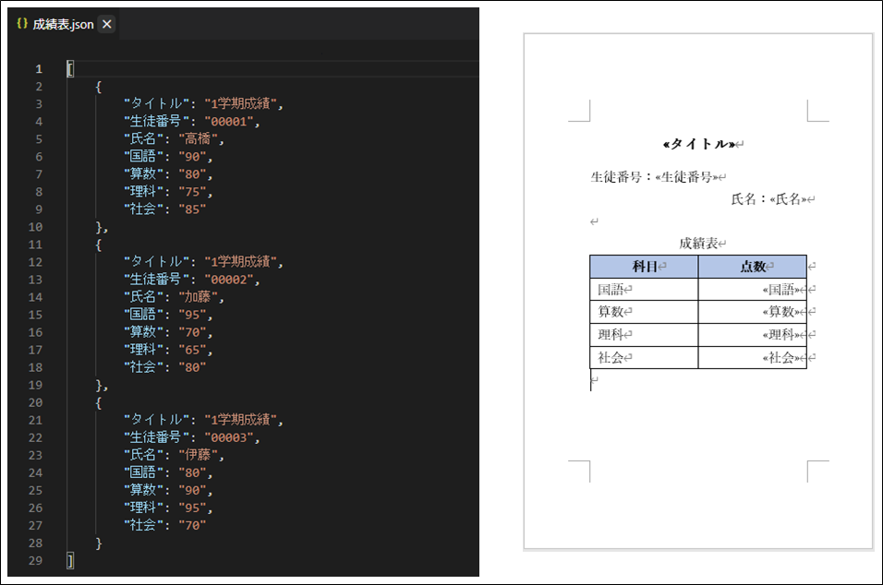
Task: Select the 成績表.json editor tab
Action: point(63,24)
